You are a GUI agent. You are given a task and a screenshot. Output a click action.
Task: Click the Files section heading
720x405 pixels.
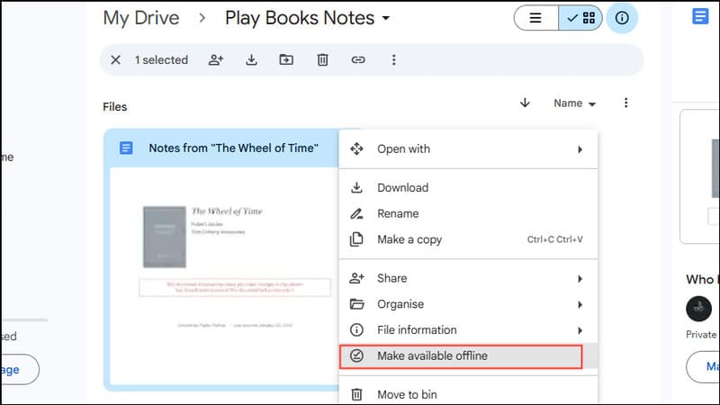point(115,107)
